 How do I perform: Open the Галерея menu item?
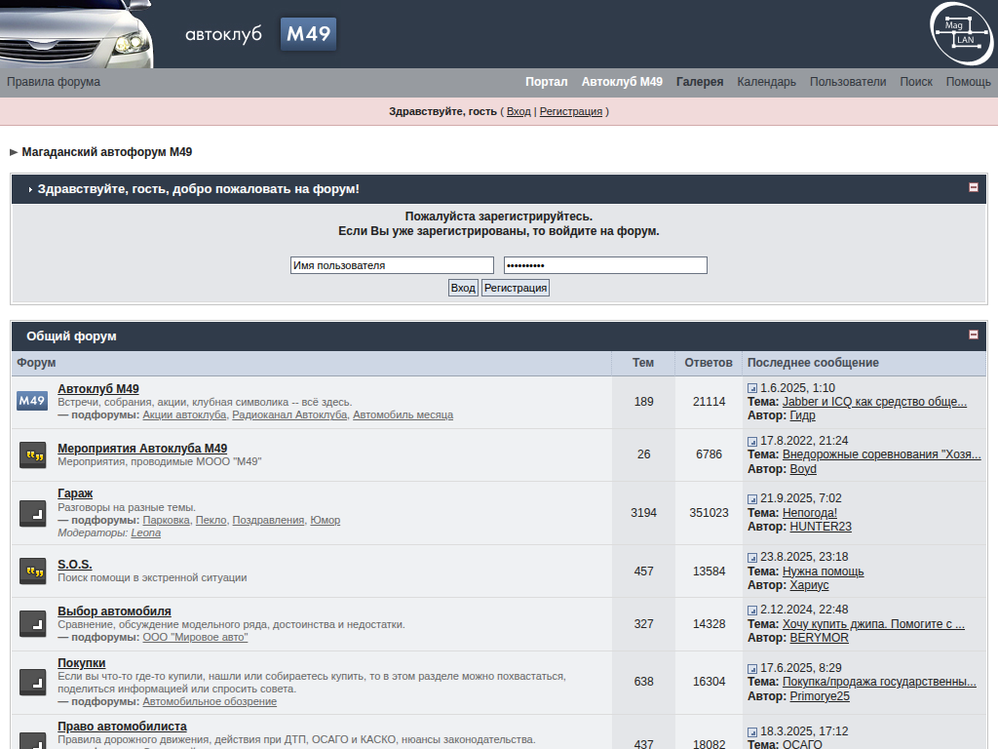700,82
